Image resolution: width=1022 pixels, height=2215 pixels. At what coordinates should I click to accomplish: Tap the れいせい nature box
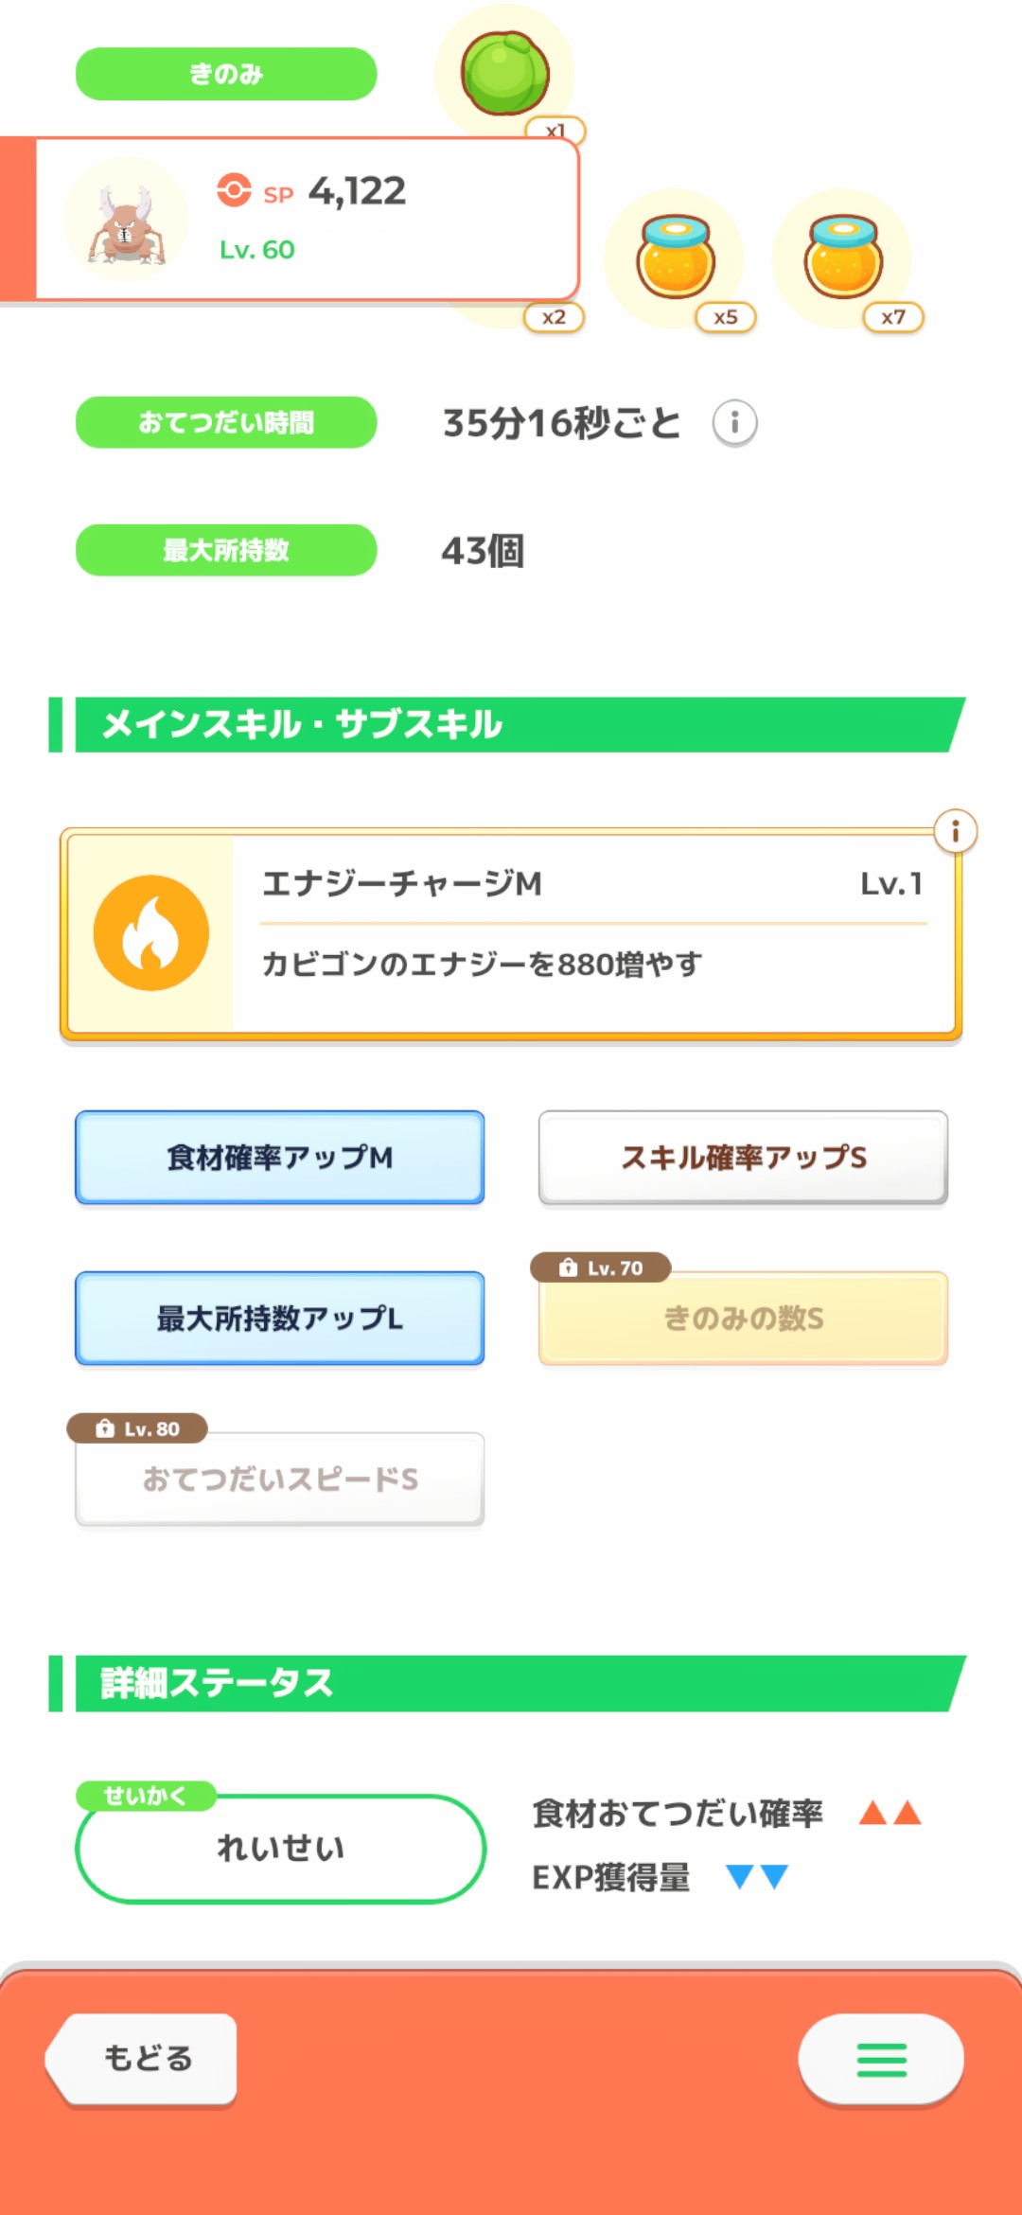pyautogui.click(x=280, y=1848)
